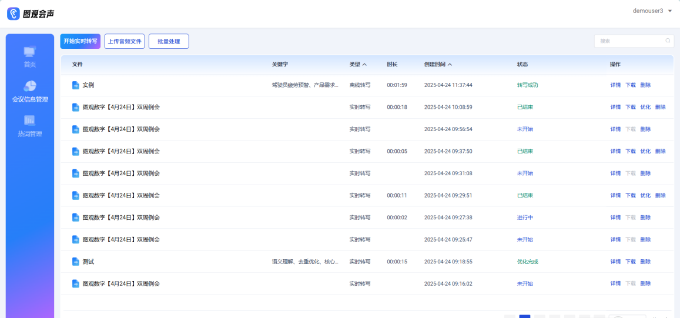Click the file icon beside 测试
Viewport: 680px width, 318px height.
pyautogui.click(x=75, y=262)
